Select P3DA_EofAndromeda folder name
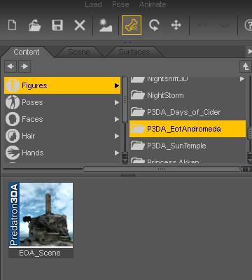Image resolution: width=252 pixels, height=280 pixels. coord(184,129)
